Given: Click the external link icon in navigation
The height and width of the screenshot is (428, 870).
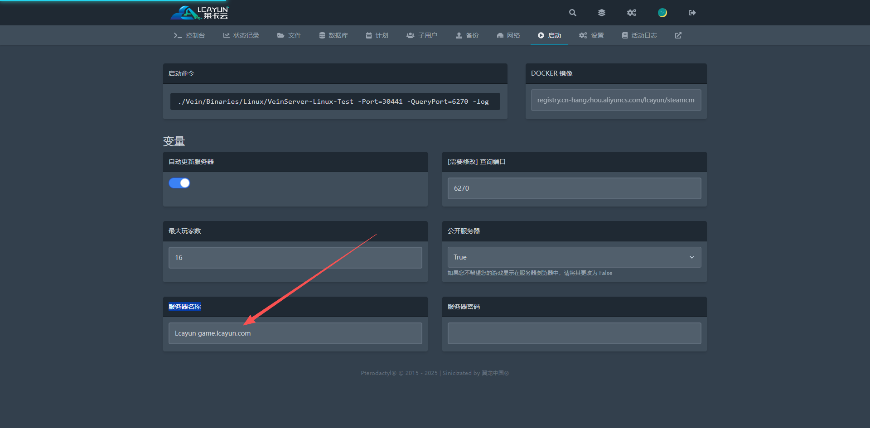Looking at the screenshot, I should pos(678,35).
